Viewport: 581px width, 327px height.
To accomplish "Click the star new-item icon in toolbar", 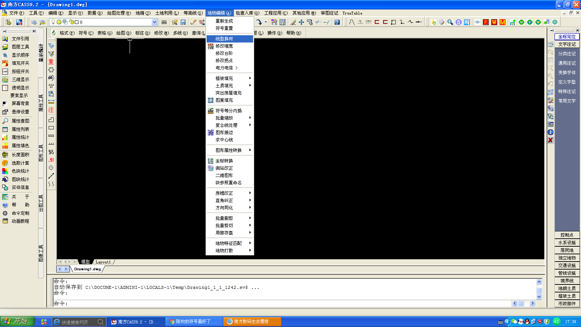I will pyautogui.click(x=434, y=22).
